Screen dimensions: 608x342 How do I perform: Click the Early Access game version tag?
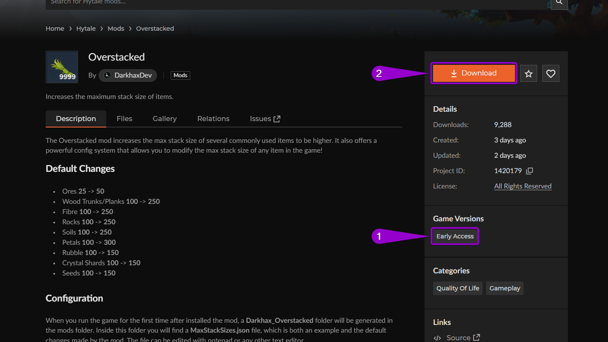[454, 236]
